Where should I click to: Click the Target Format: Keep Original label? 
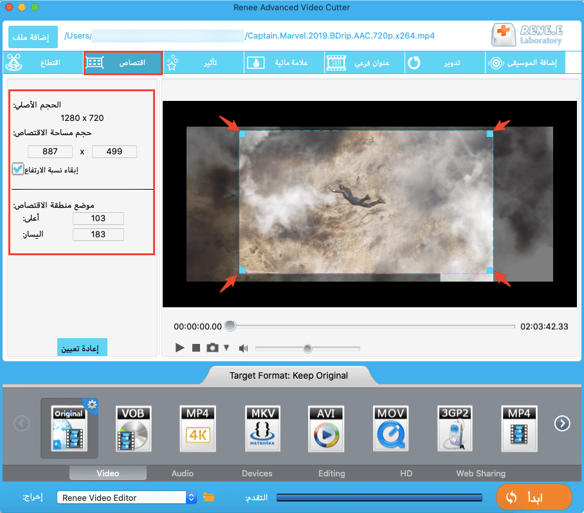pos(289,375)
